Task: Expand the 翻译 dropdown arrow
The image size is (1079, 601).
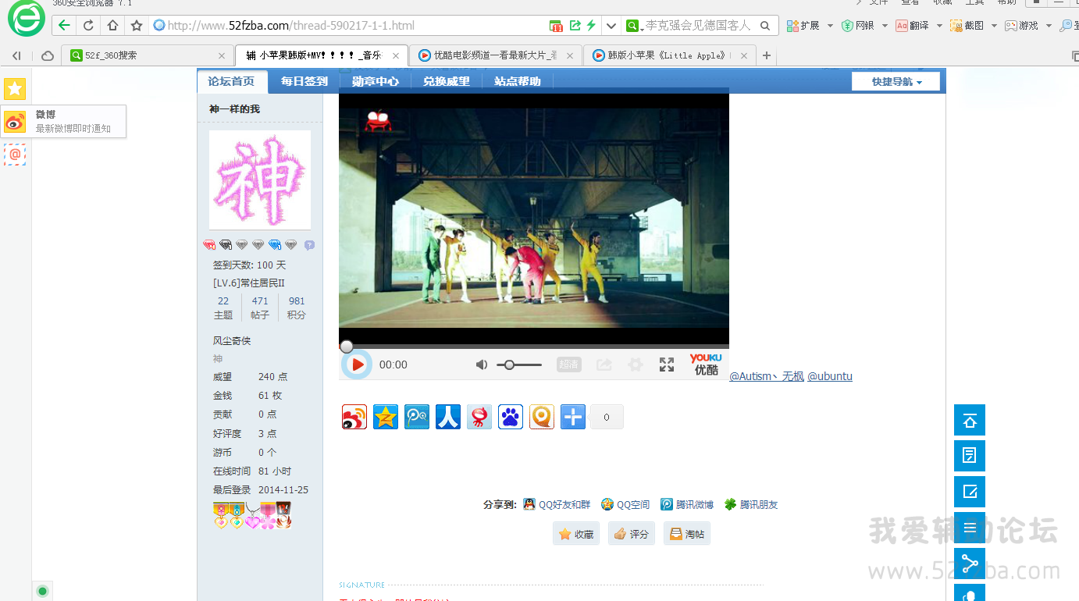Action: pyautogui.click(x=939, y=26)
